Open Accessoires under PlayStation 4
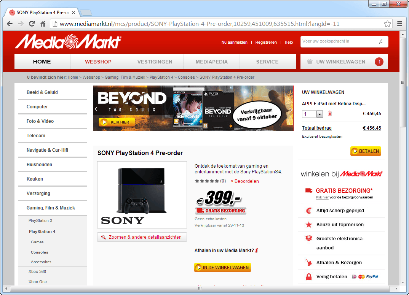Screen dimensions: 409x295 click(x=41, y=262)
